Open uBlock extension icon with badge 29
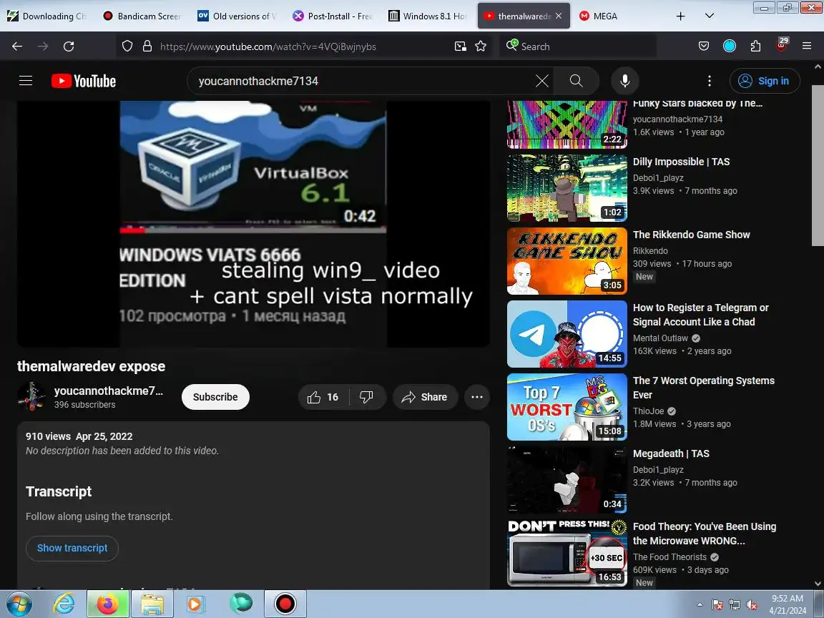824x618 pixels. pos(781,44)
